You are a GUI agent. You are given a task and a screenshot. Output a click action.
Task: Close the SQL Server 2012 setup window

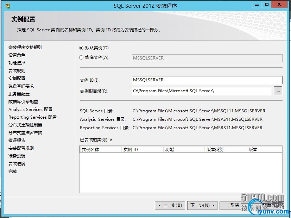[x=279, y=5]
